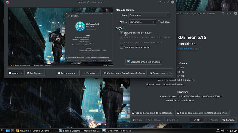Toggle Incluir as bordas e a barra checkbox
The width and height of the screenshot is (238, 133).
click(121, 37)
